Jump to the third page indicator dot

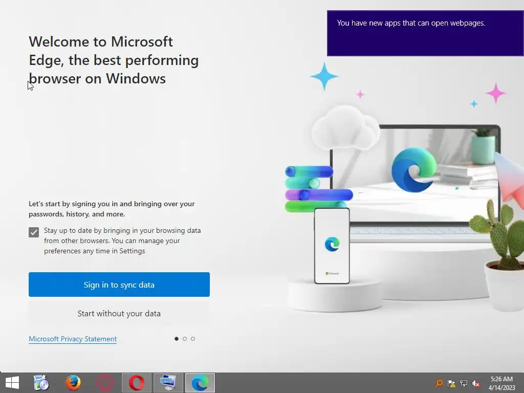pyautogui.click(x=193, y=339)
